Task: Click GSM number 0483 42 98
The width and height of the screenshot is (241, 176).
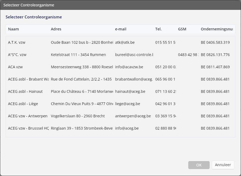Action: (188, 55)
